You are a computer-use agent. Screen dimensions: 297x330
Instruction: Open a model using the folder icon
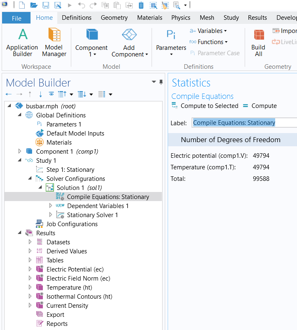34,5
